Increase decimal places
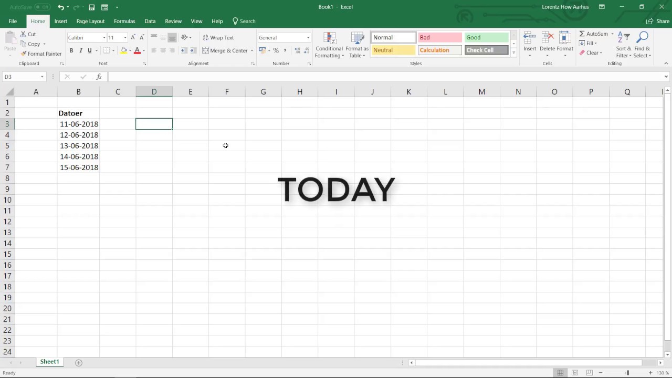This screenshot has height=378, width=672. (298, 51)
